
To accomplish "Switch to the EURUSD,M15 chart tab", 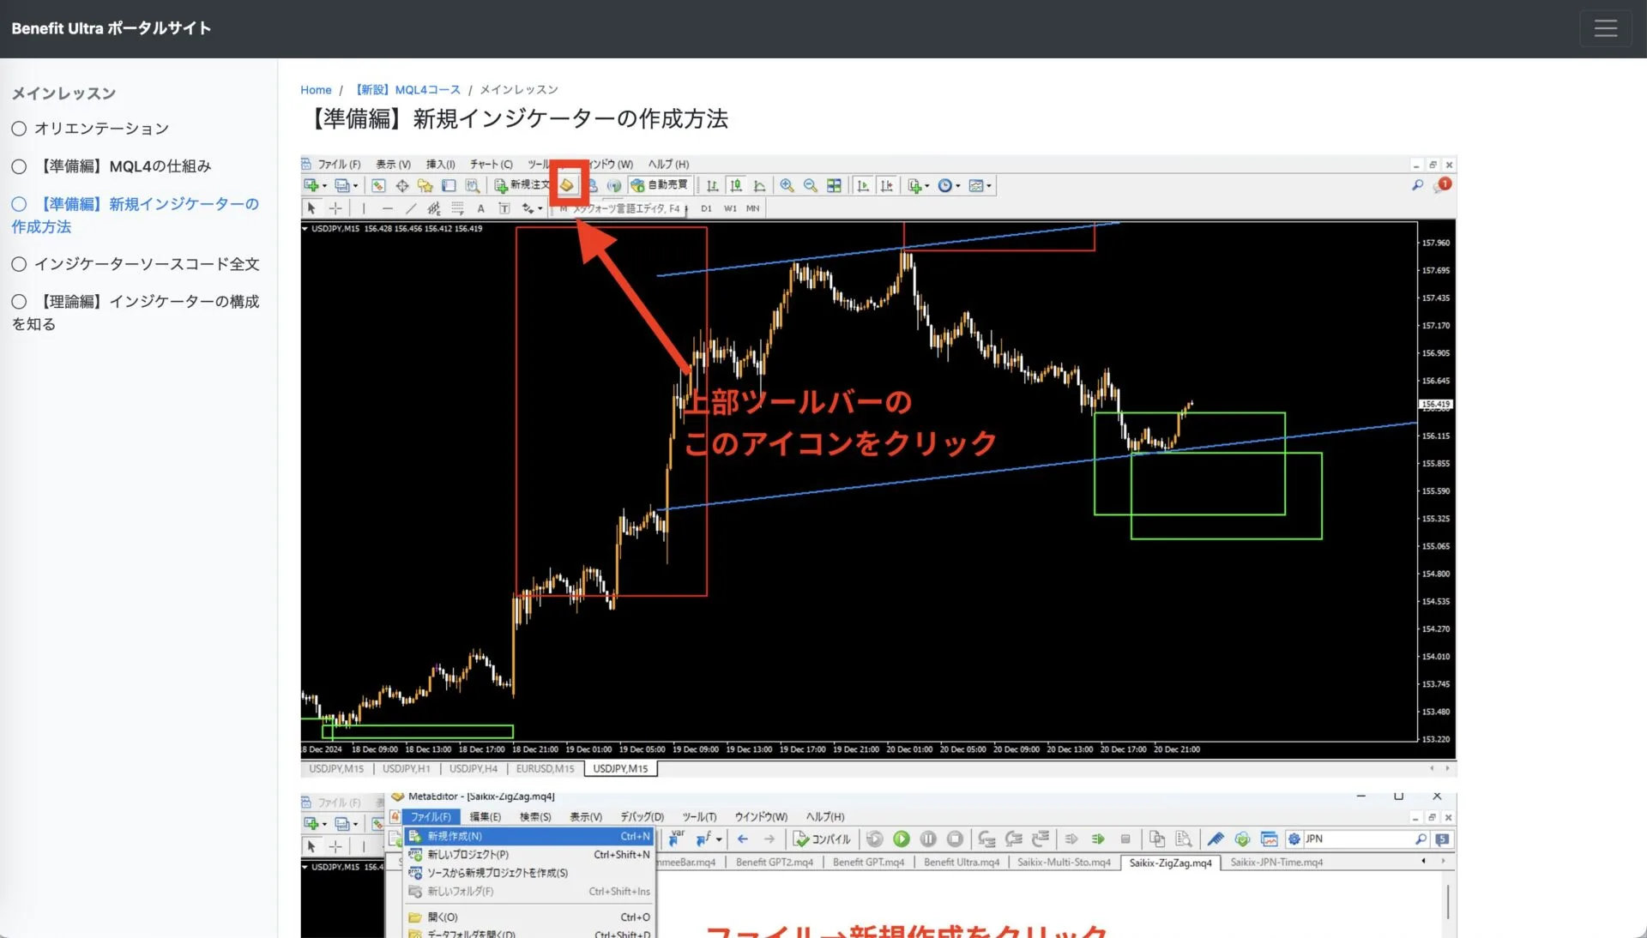I will tap(544, 769).
